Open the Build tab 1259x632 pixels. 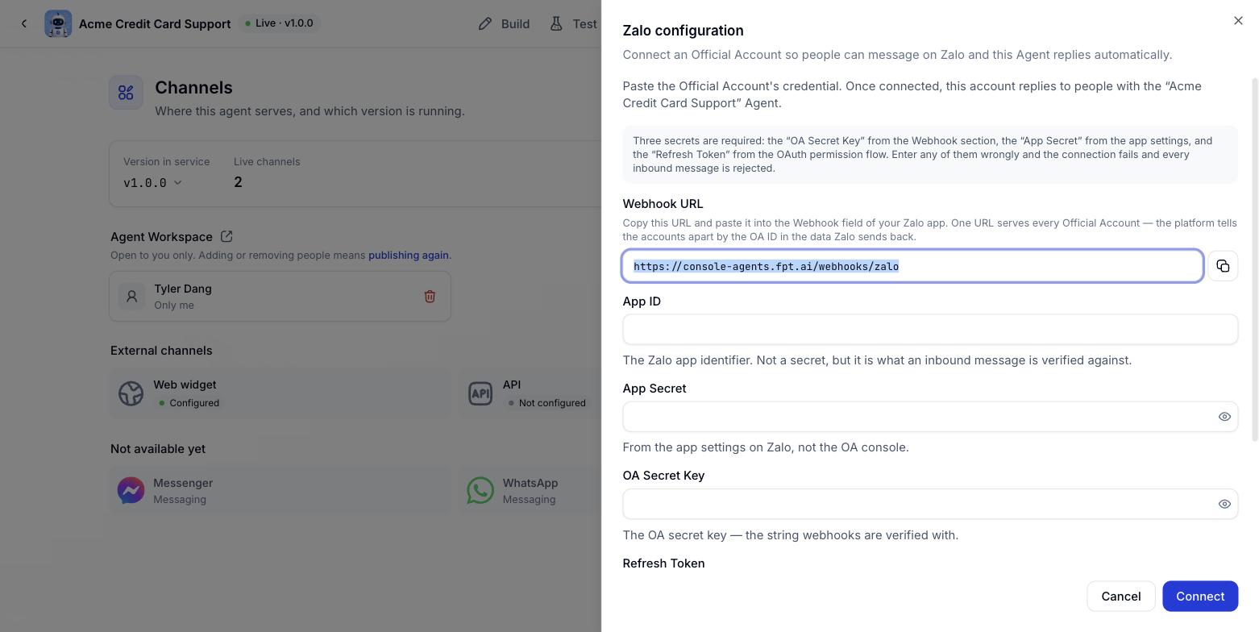504,23
